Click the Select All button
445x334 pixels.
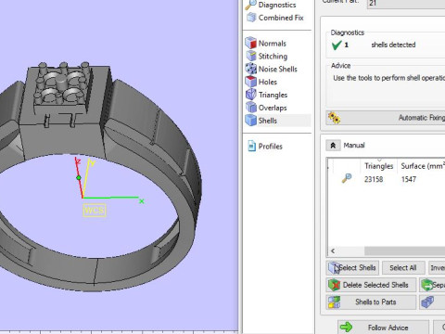click(x=403, y=268)
